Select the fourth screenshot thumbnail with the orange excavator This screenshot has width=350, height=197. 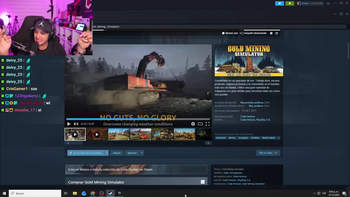[141, 134]
